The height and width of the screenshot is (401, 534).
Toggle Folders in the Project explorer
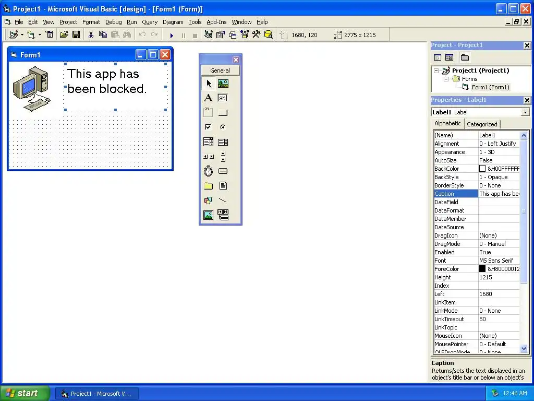click(465, 57)
